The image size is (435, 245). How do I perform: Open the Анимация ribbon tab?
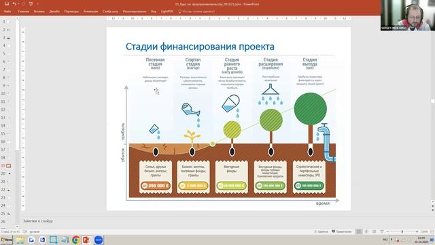[90, 12]
